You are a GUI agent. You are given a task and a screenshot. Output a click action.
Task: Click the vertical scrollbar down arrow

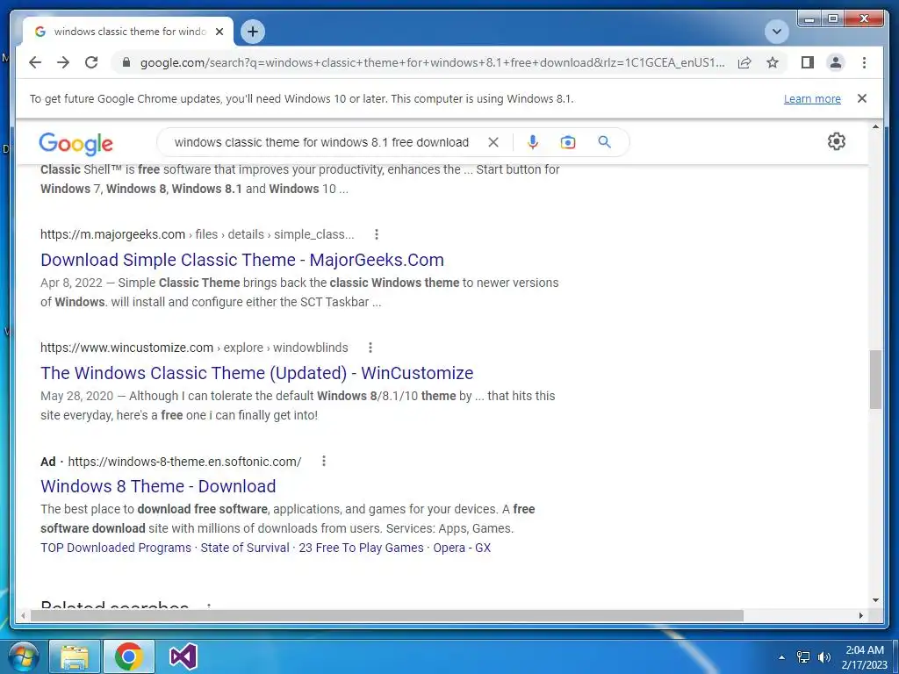tap(875, 600)
